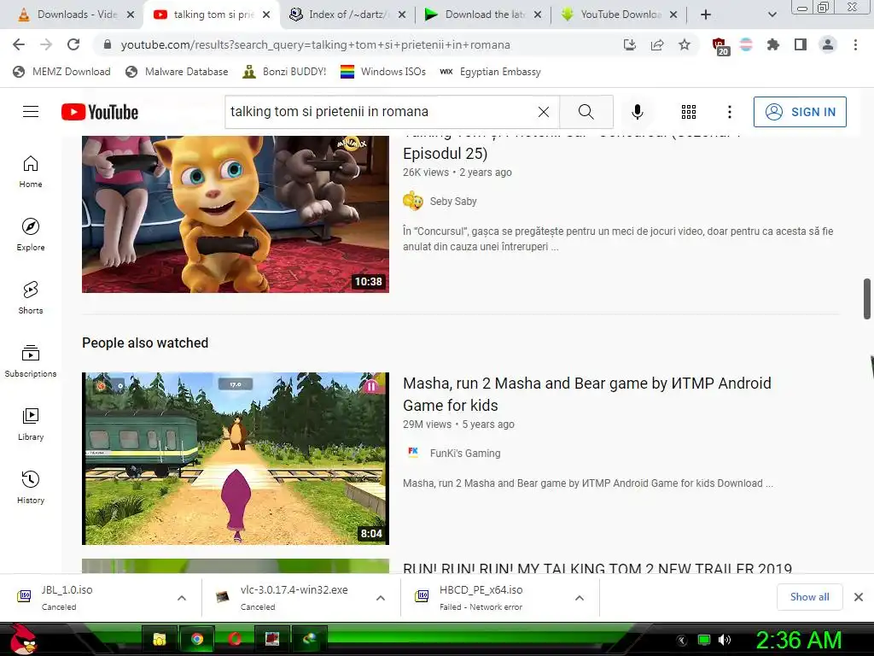
Task: Toggle the browser side panel
Action: pos(800,44)
